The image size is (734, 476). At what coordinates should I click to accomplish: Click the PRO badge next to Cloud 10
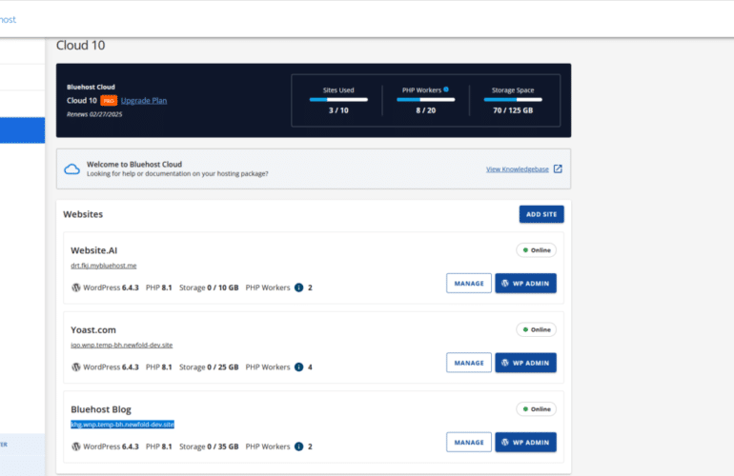click(x=109, y=101)
